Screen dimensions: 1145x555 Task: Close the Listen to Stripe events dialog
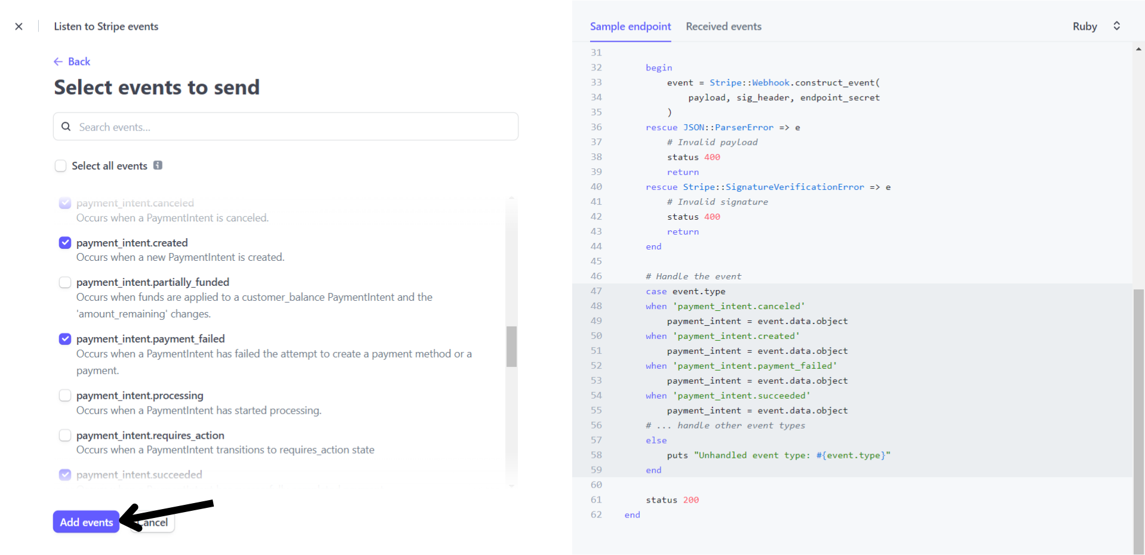(19, 26)
